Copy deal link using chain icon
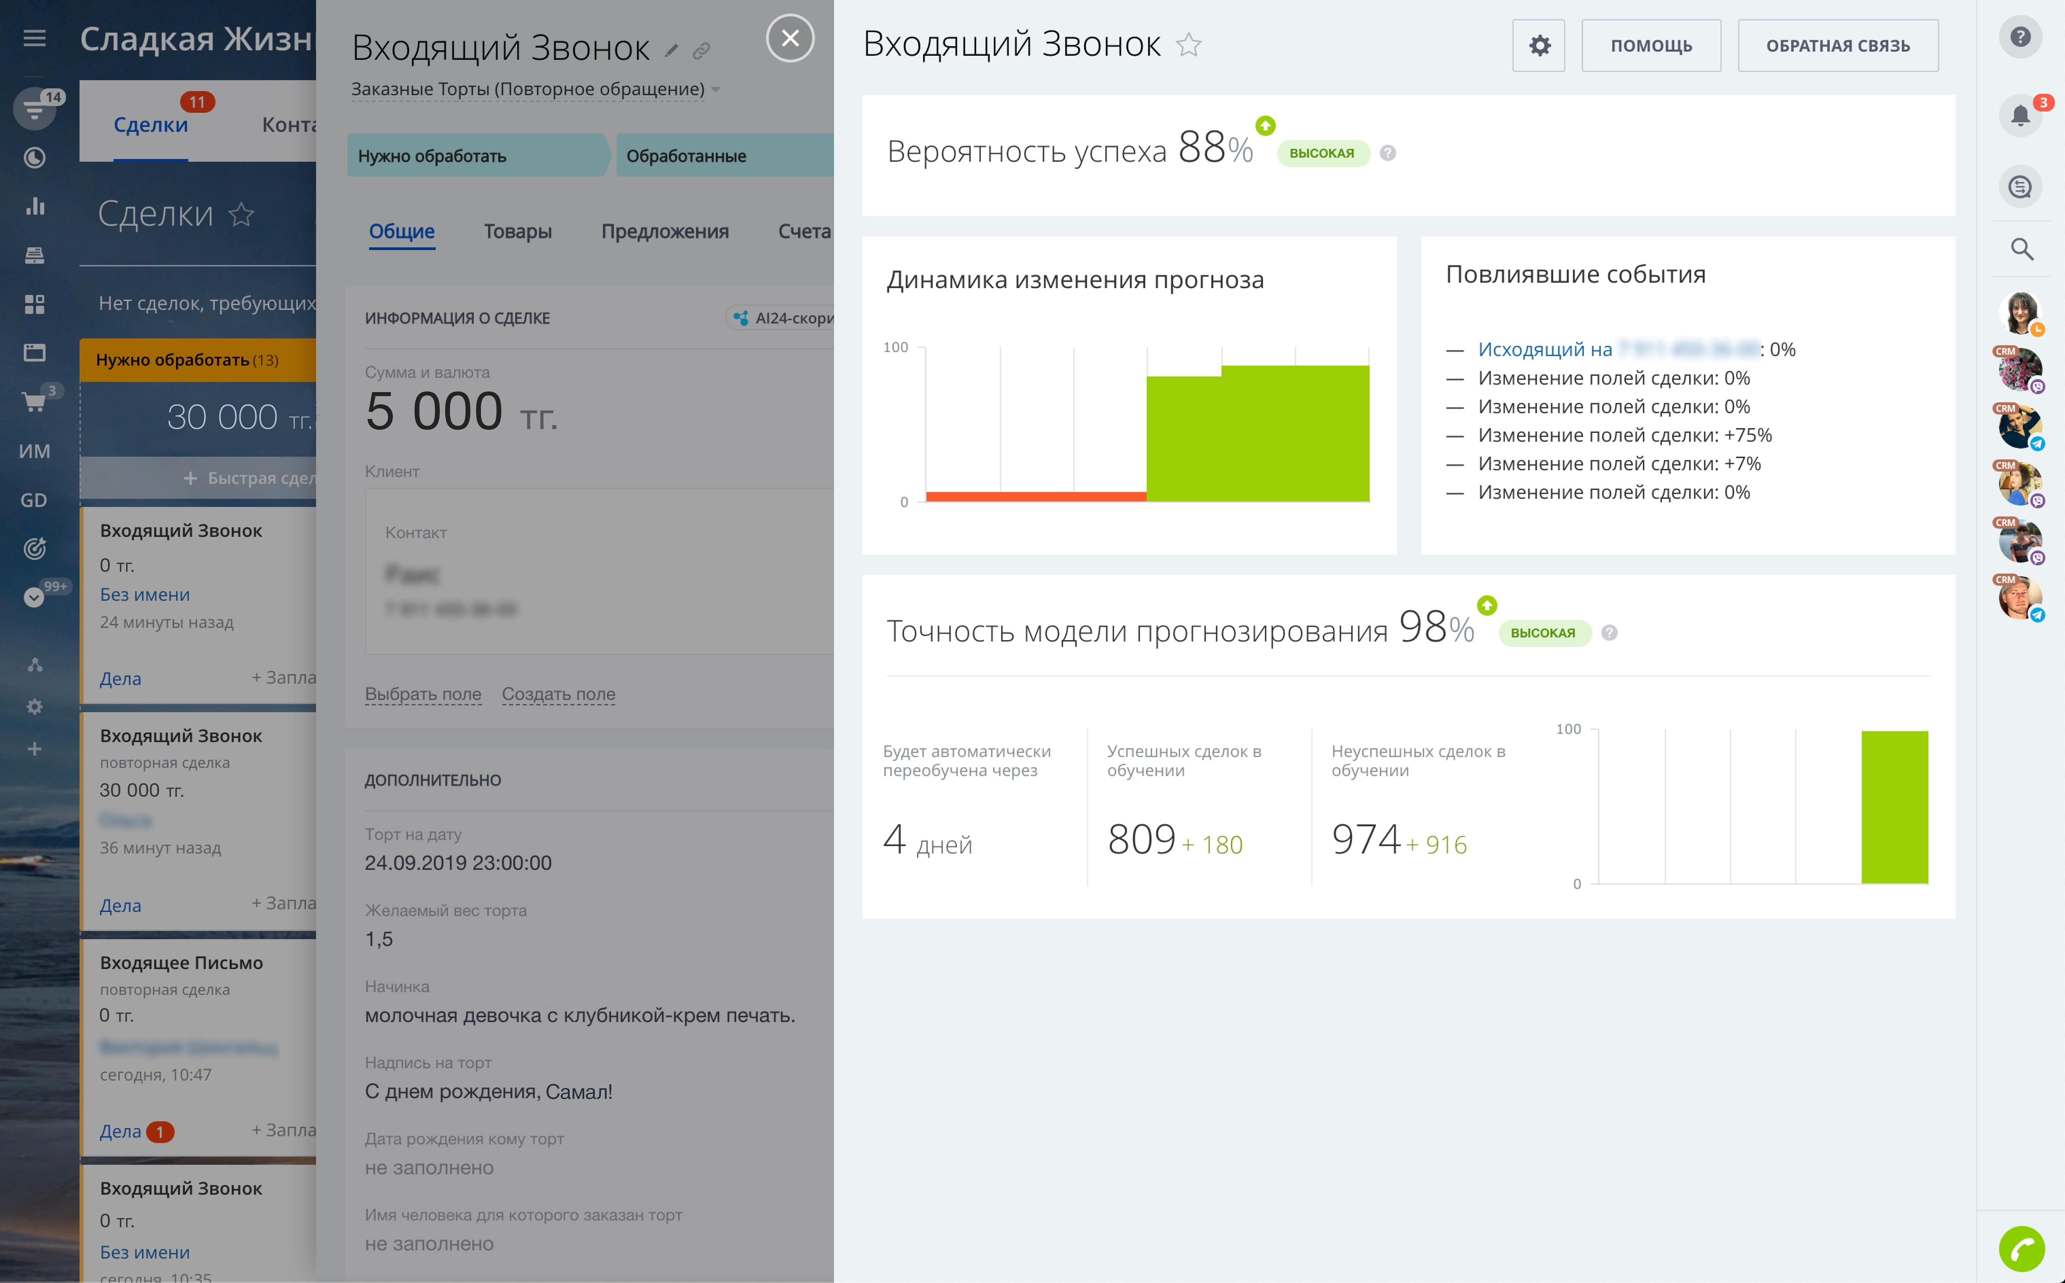The image size is (2065, 1283). coord(701,51)
